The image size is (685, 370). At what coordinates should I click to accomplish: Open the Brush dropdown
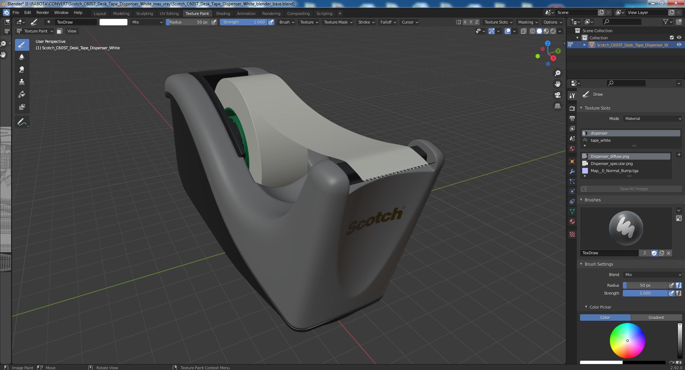point(287,22)
